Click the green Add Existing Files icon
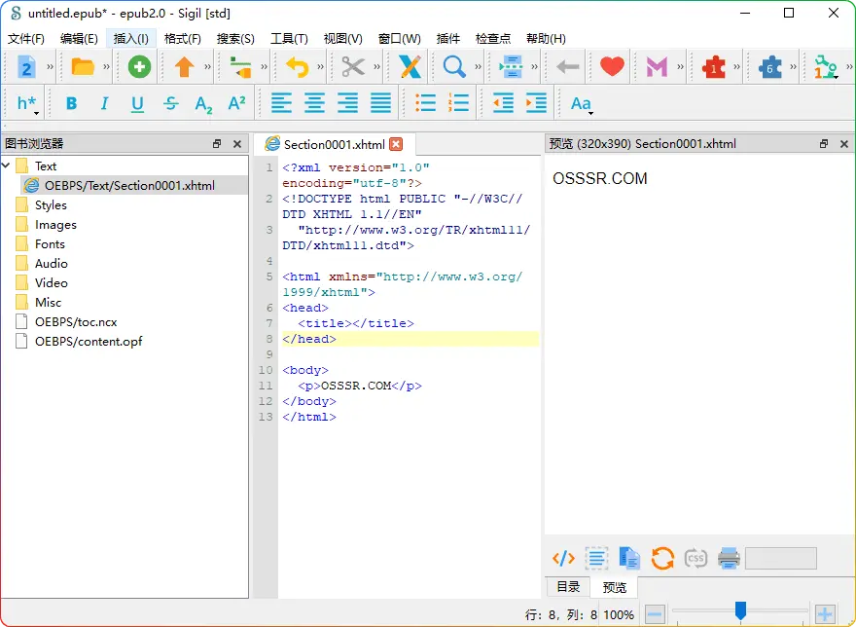The image size is (856, 627). coord(139,67)
